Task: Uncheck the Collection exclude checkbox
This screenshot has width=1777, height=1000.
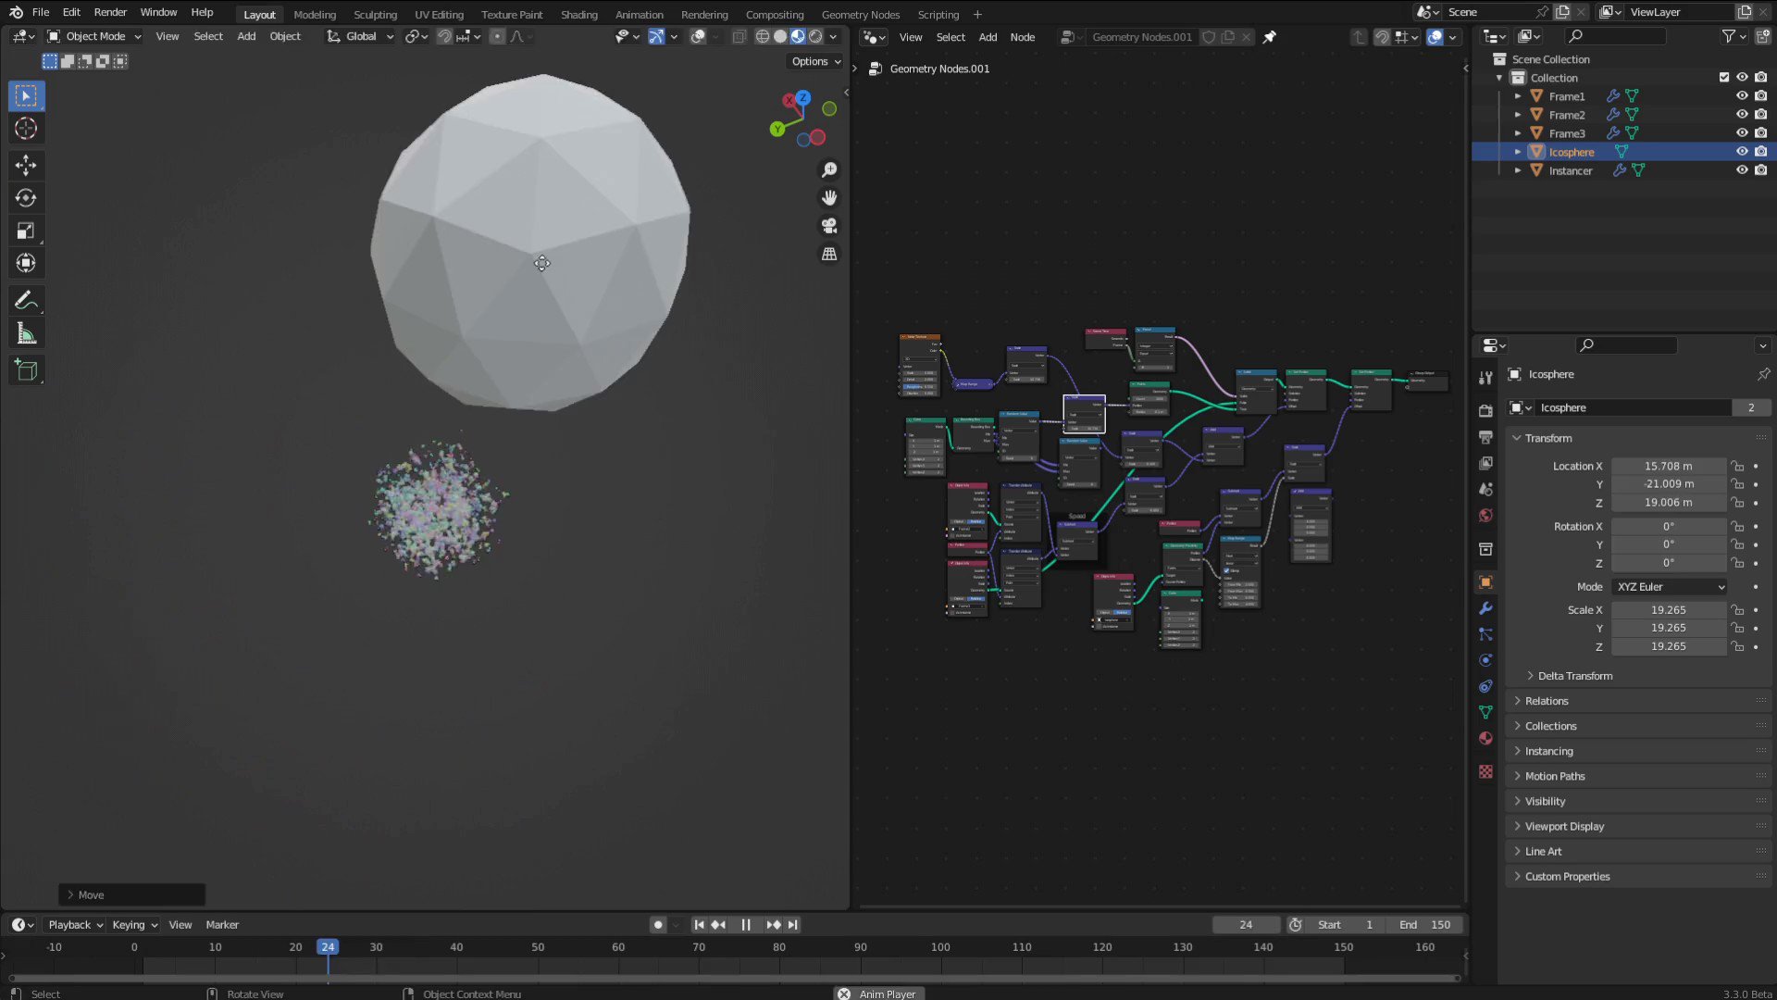Action: [x=1723, y=78]
